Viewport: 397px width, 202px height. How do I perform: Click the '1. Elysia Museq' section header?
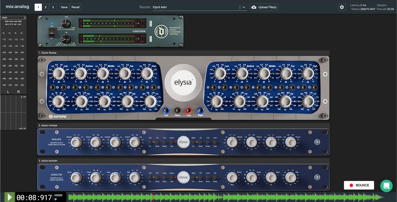[x=184, y=53]
